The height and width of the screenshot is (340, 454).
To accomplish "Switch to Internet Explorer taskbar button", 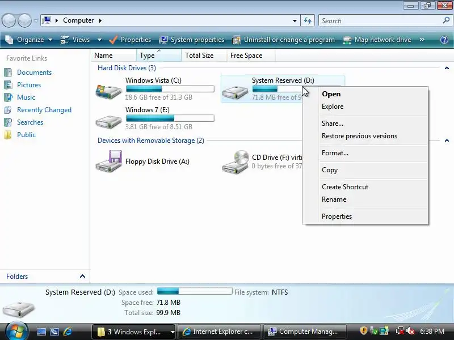I will coord(219,331).
